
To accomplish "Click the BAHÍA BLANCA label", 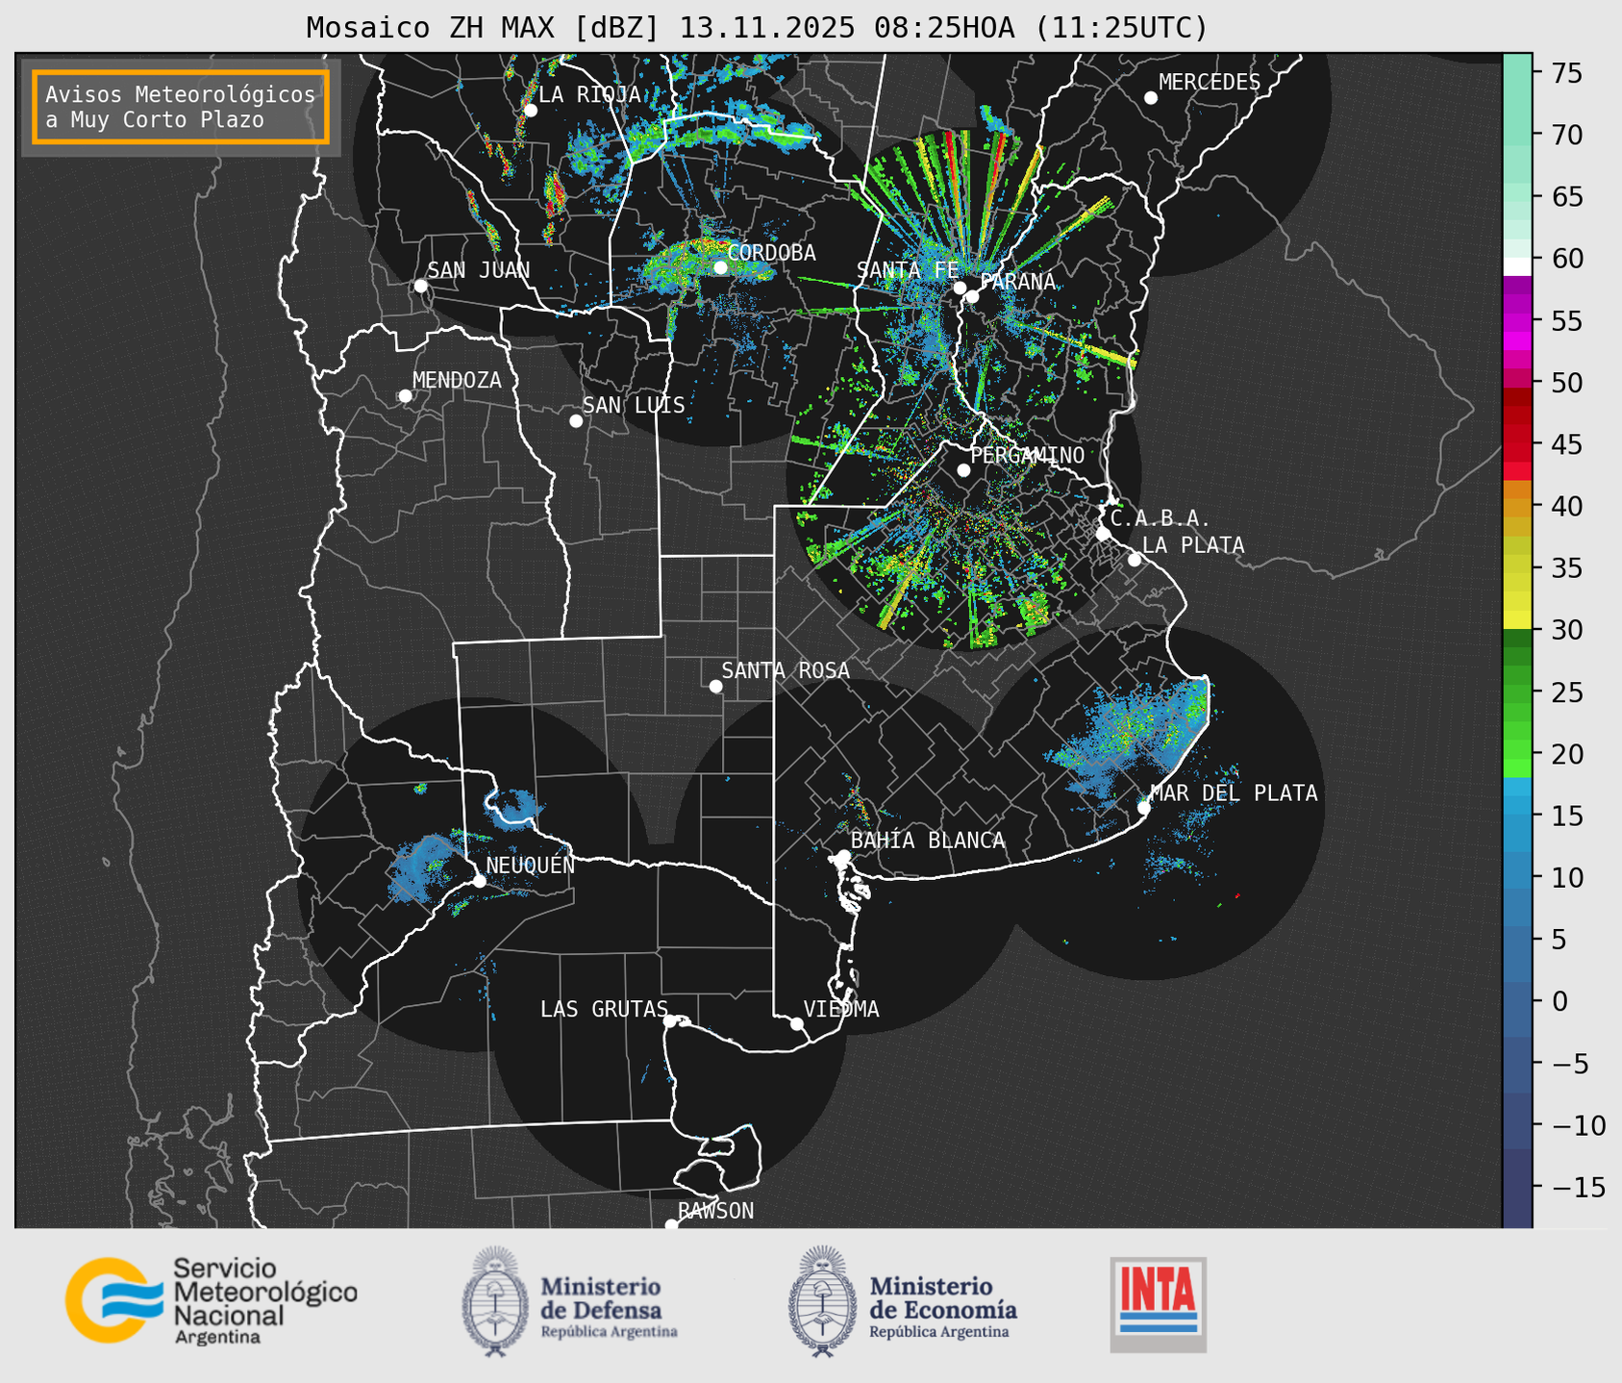I will click(x=928, y=841).
